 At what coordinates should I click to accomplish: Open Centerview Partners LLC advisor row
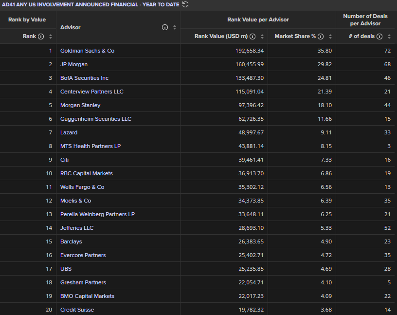click(x=91, y=92)
